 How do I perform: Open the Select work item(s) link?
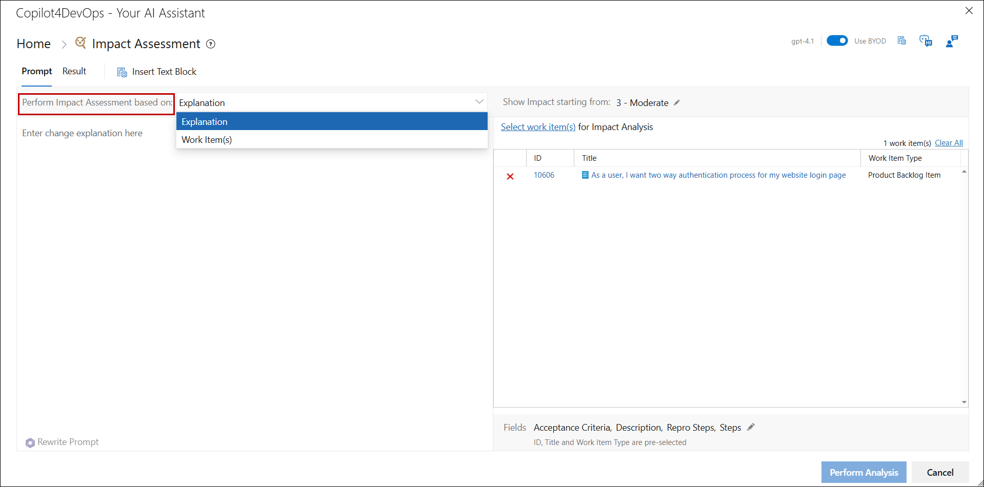pyautogui.click(x=538, y=127)
